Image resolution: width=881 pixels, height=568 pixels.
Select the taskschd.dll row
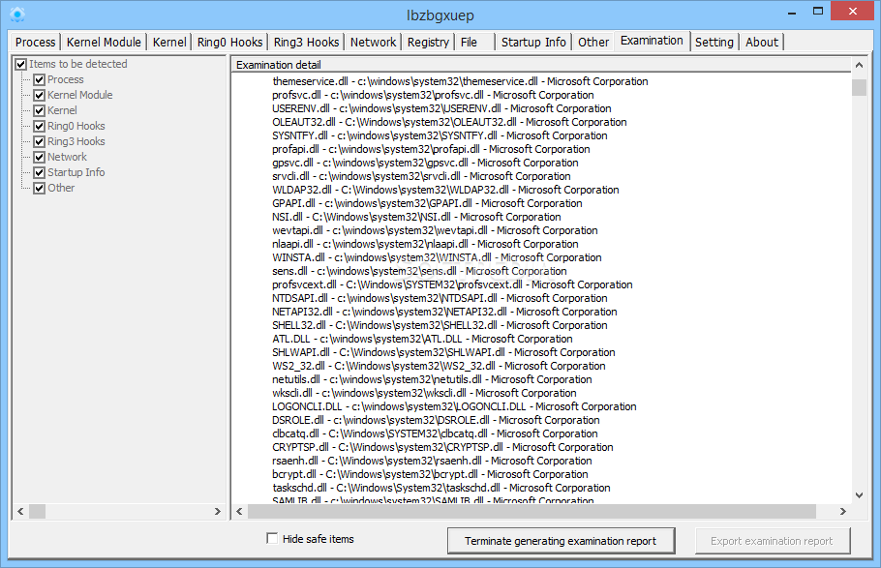coord(441,488)
